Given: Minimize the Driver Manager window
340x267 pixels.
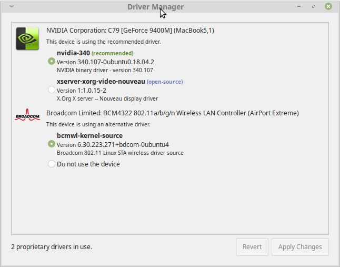Looking at the screenshot, I should [x=299, y=6].
